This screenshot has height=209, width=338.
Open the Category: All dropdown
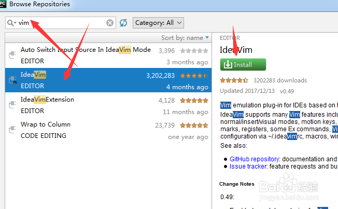[158, 23]
